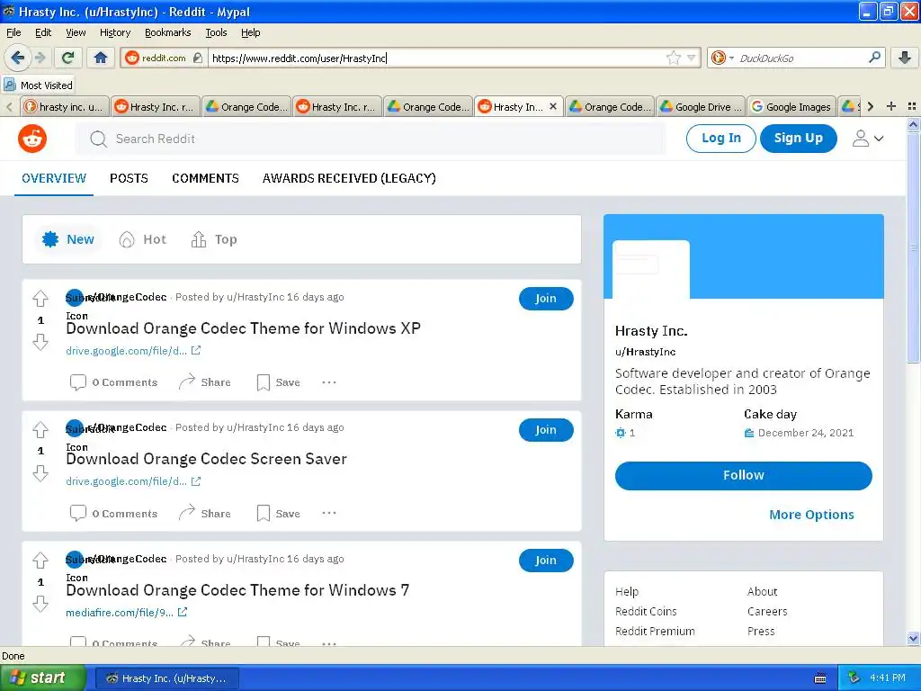Click the Windows start button
Screen dimensions: 921x691
(41, 678)
